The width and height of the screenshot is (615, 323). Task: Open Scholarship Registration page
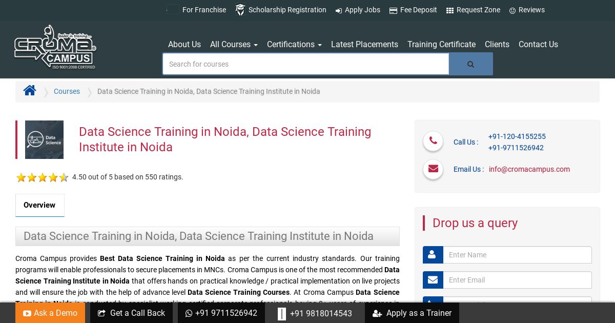pos(287,10)
